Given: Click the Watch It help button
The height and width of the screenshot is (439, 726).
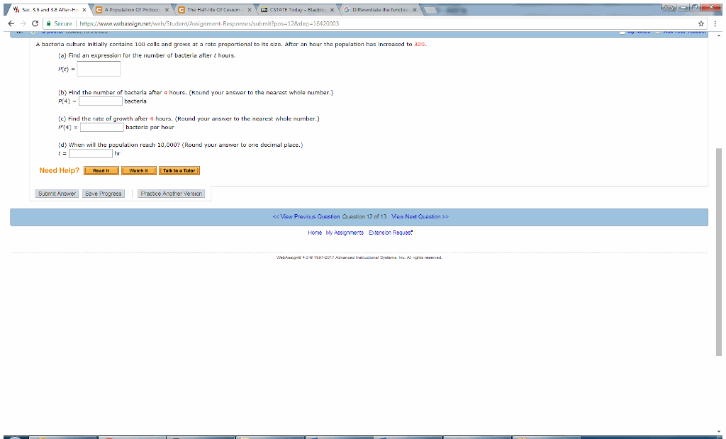Looking at the screenshot, I should pyautogui.click(x=138, y=170).
